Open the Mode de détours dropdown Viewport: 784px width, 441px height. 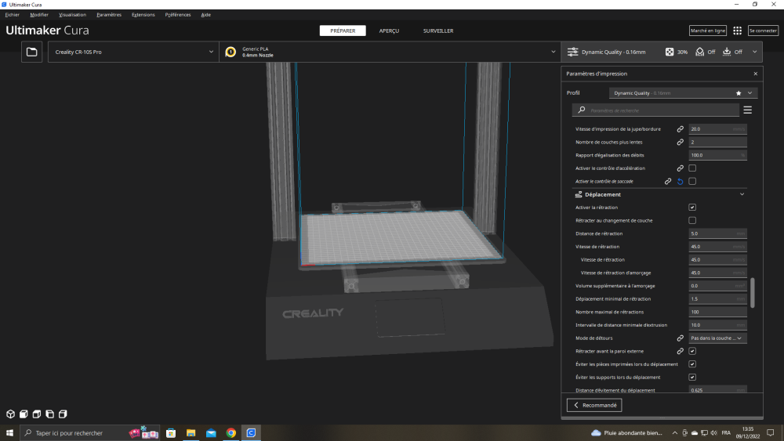tap(717, 338)
